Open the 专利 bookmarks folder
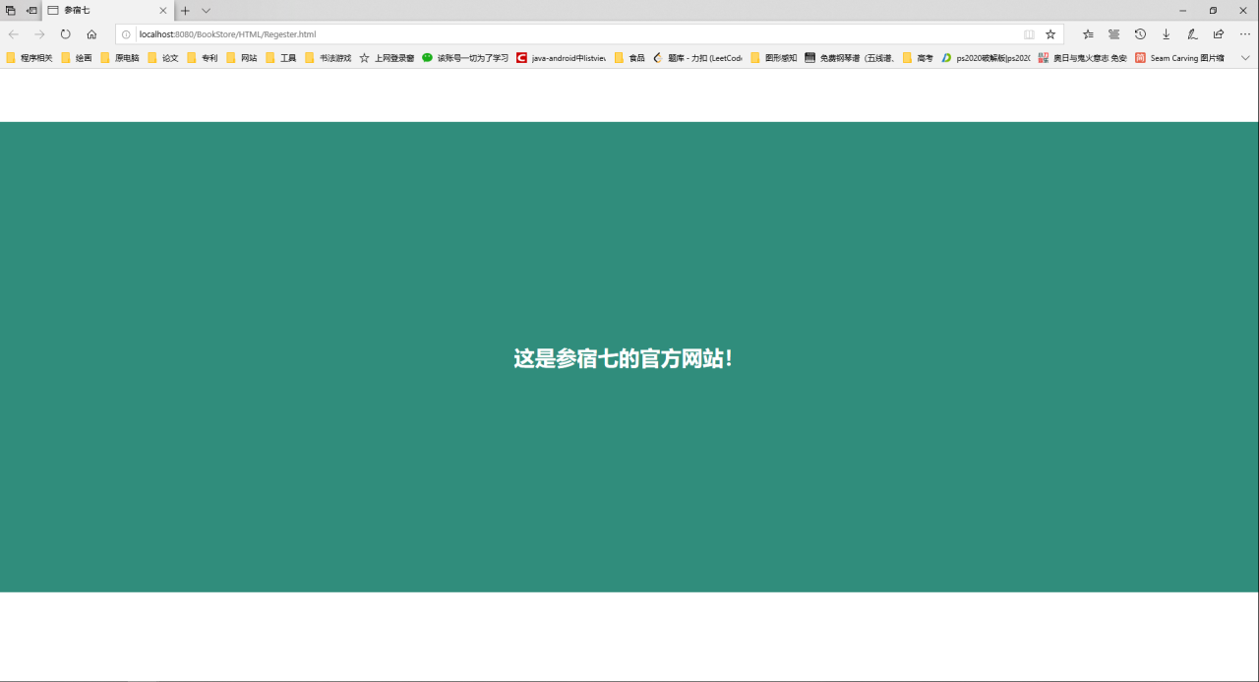 tap(203, 58)
